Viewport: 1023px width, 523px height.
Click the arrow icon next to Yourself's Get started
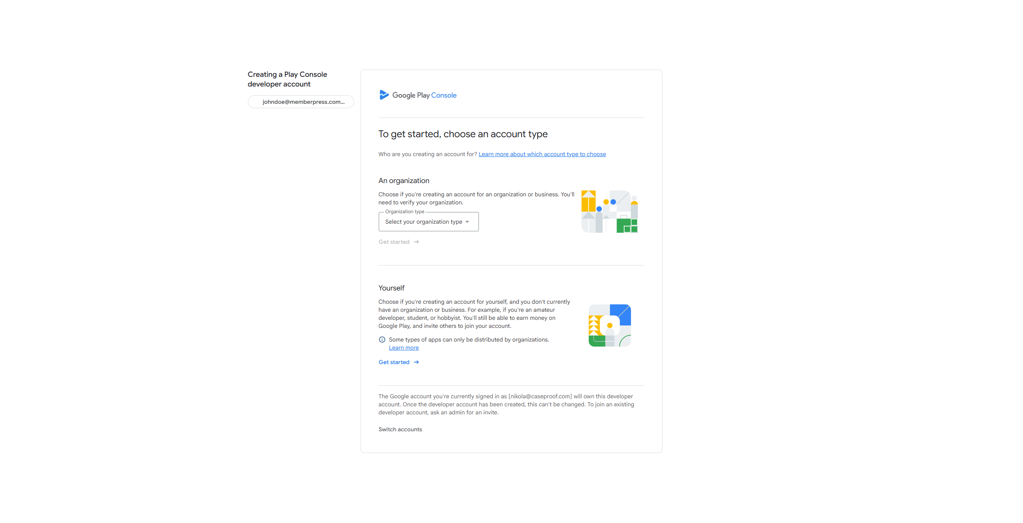416,362
